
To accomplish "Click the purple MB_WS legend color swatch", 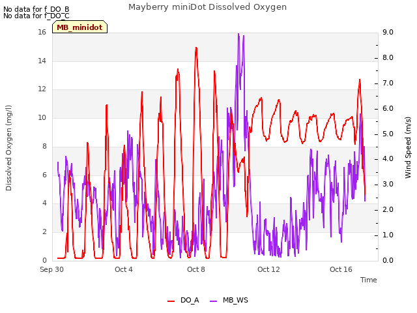I will pos(214,301).
